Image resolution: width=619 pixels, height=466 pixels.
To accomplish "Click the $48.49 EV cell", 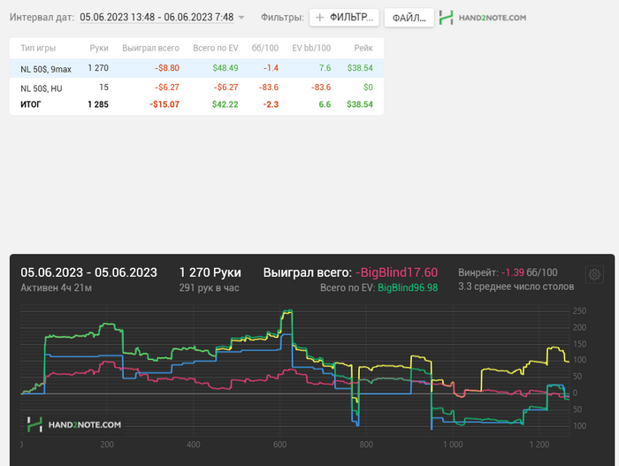I will click(225, 68).
